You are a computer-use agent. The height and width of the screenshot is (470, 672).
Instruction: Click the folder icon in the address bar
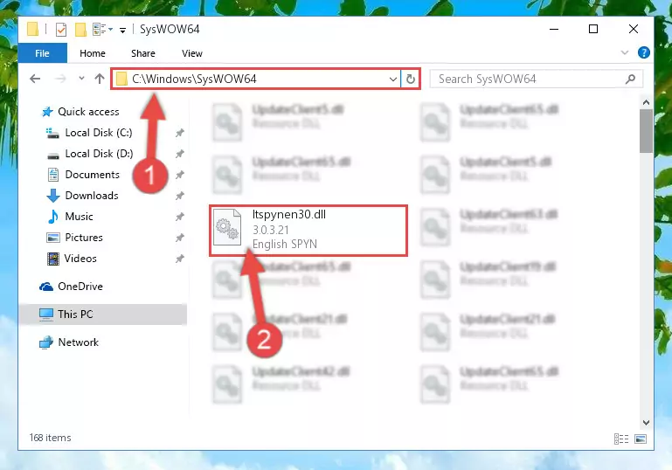pos(121,79)
